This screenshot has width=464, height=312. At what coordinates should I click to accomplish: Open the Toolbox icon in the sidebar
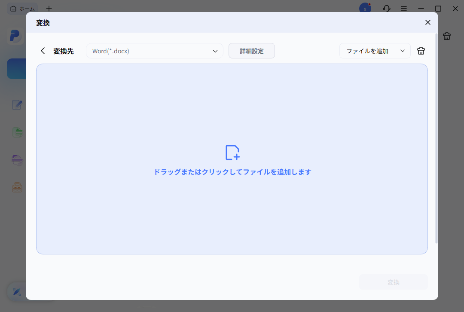(16, 187)
